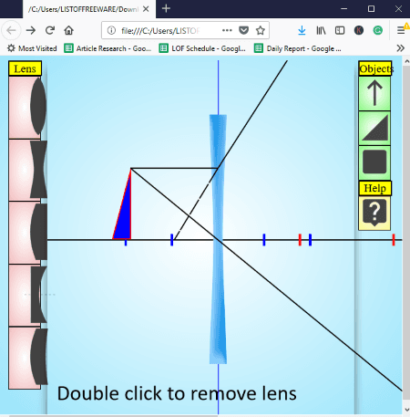
Task: Click the blue diverging lens on canvas
Action: (x=218, y=239)
